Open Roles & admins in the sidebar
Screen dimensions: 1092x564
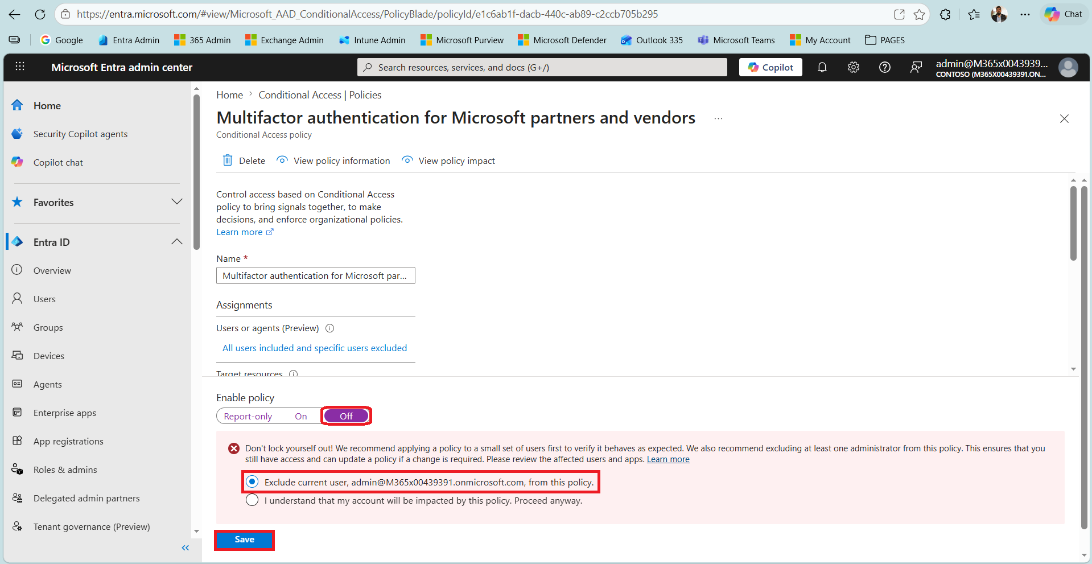[x=65, y=470]
